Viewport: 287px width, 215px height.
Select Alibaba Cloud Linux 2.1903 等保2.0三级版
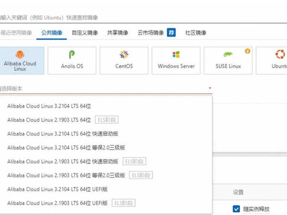pyautogui.click(x=106, y=175)
